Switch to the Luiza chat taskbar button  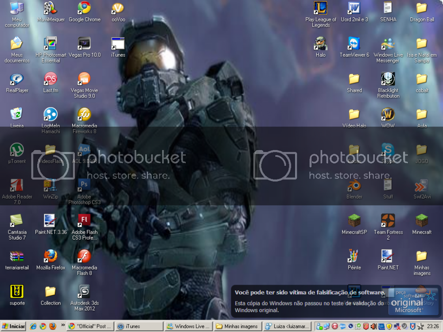click(x=287, y=326)
